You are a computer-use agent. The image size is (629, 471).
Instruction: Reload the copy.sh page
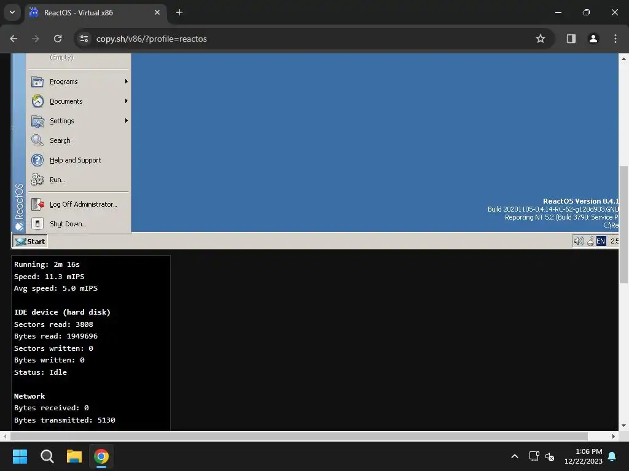(58, 39)
